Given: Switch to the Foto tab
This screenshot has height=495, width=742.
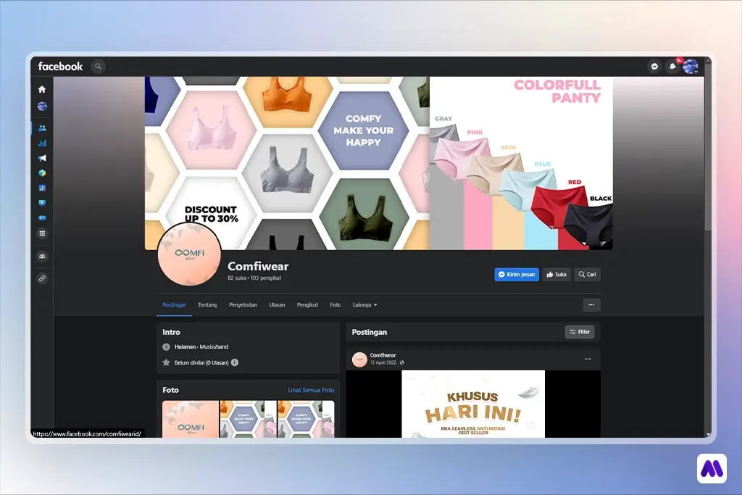Looking at the screenshot, I should (x=335, y=305).
